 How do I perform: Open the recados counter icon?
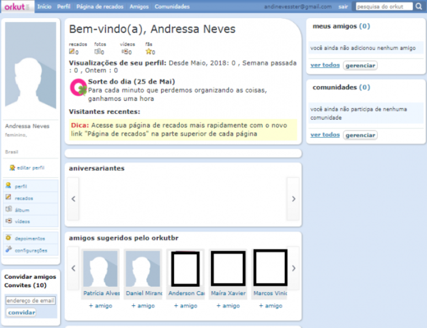point(72,52)
